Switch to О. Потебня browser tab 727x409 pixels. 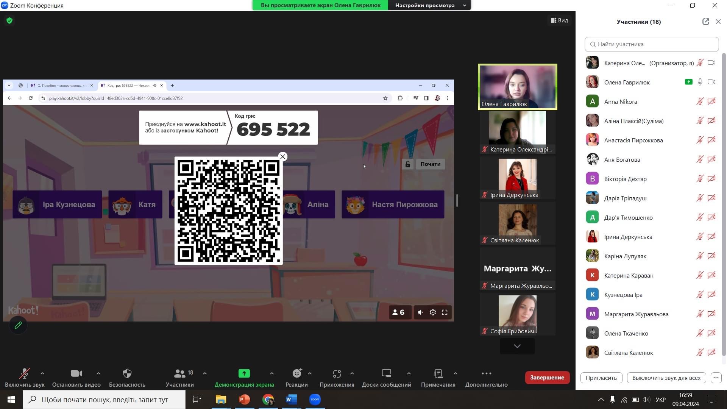(62, 86)
